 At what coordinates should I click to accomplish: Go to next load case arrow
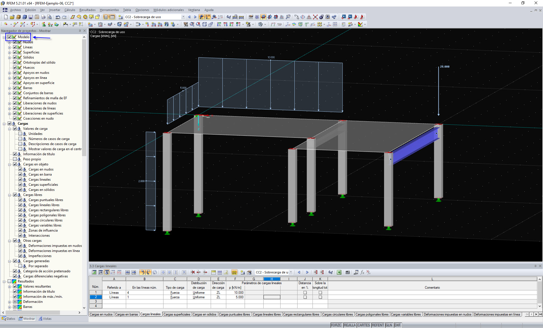pos(195,17)
